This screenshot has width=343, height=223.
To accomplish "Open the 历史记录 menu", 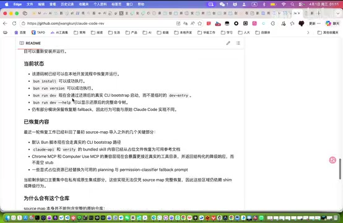I will [x=67, y=4].
